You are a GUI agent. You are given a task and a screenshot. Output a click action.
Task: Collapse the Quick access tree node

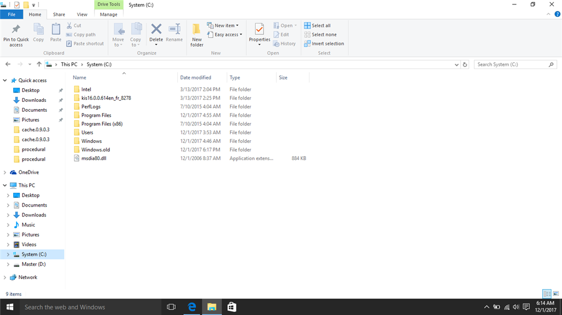click(5, 80)
